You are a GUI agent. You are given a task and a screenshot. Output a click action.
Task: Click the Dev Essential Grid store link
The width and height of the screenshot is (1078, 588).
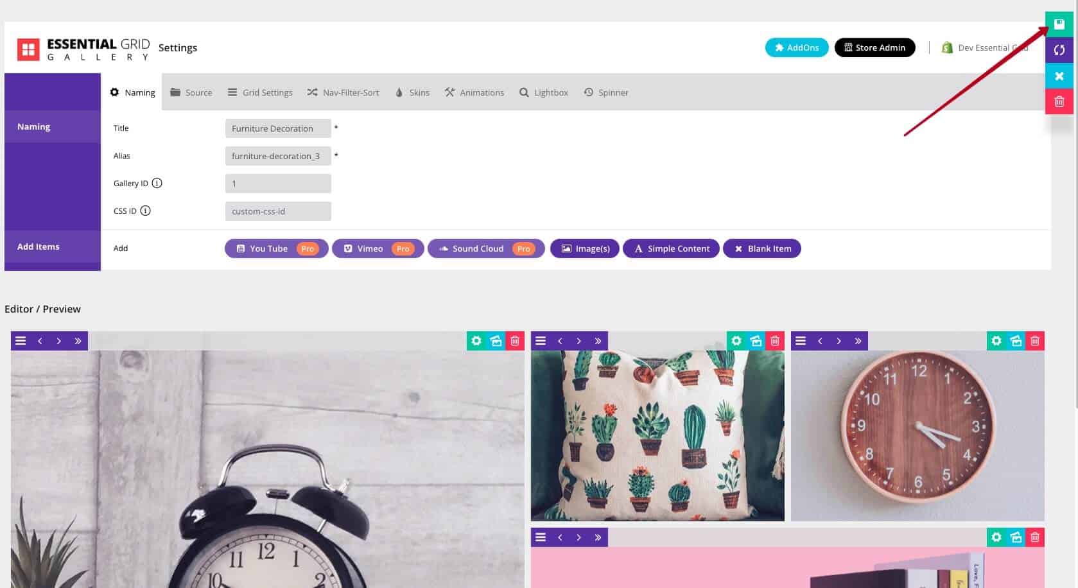[985, 48]
